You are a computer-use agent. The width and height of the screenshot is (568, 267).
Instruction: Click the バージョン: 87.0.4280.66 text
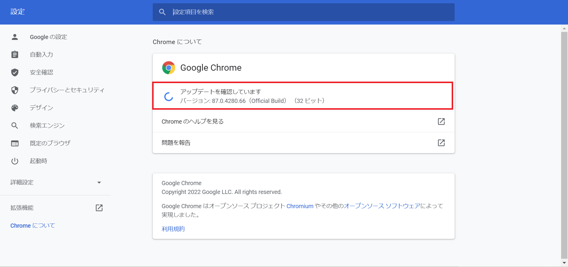[213, 101]
